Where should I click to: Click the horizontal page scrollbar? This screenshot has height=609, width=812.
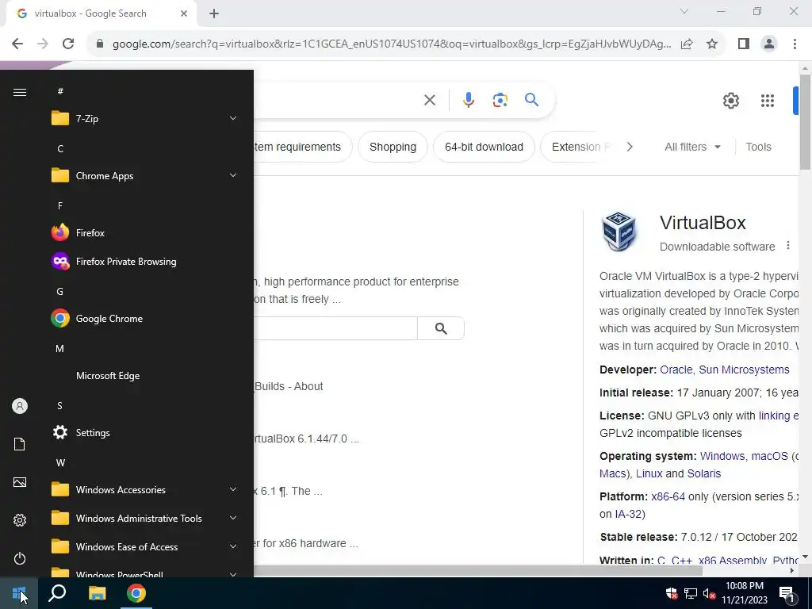(477, 571)
